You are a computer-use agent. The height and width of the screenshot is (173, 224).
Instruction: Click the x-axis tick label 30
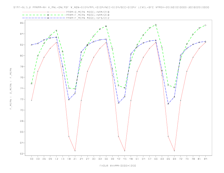click(94, 159)
